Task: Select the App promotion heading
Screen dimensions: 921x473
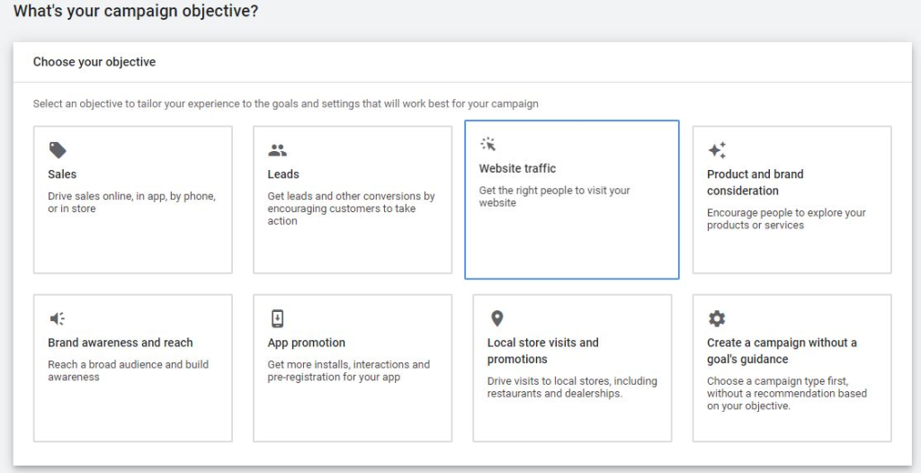Action: [x=307, y=343]
